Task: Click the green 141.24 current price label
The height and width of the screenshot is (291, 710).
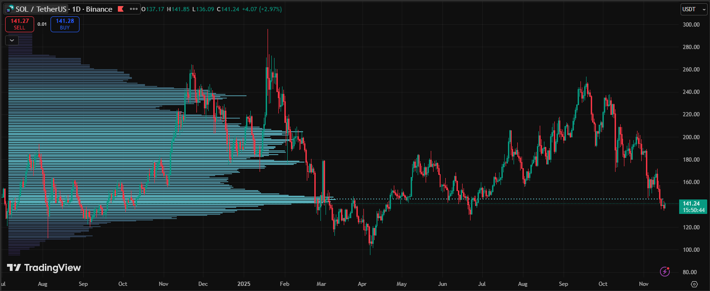Action: [x=691, y=206]
